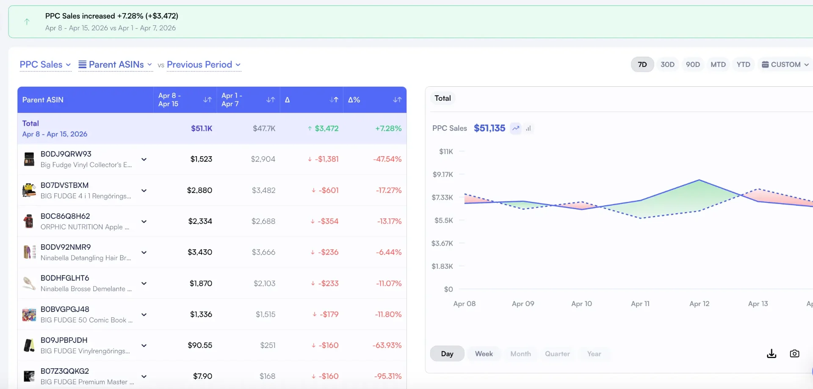Expand the B0DHFGLHT6 row
Viewport: 813px width, 389px height.
(144, 283)
